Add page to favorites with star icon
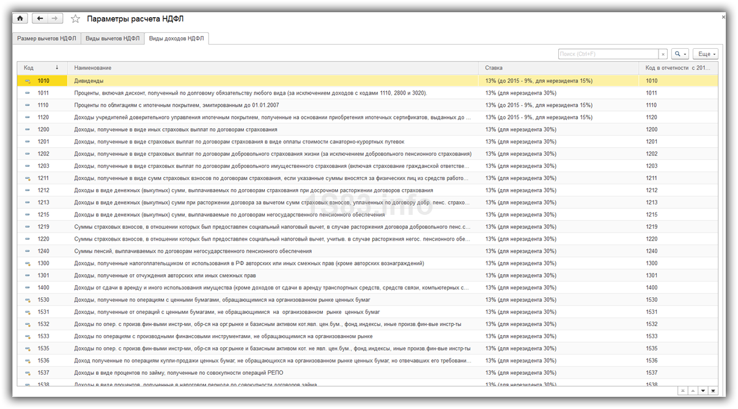The image size is (738, 409). point(75,19)
